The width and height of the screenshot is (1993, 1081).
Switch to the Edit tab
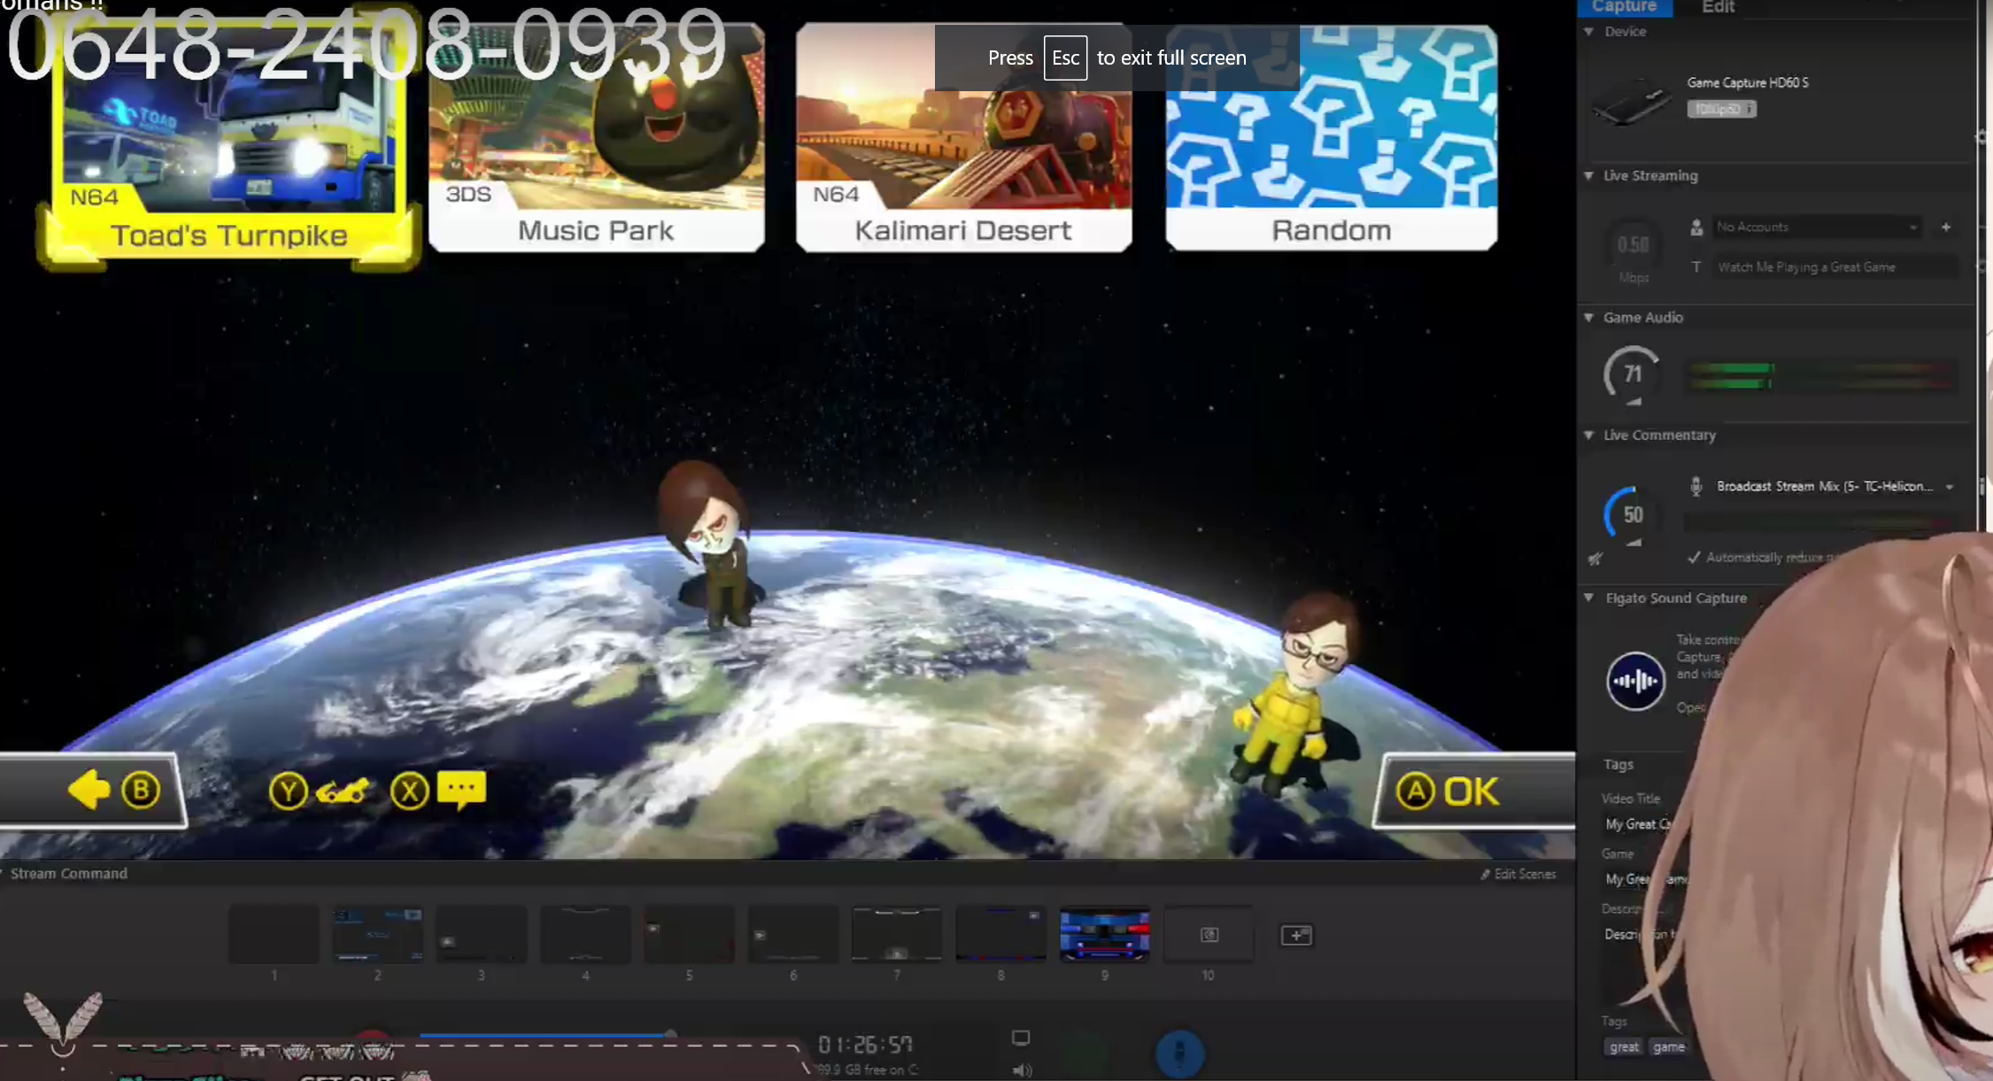(1718, 7)
